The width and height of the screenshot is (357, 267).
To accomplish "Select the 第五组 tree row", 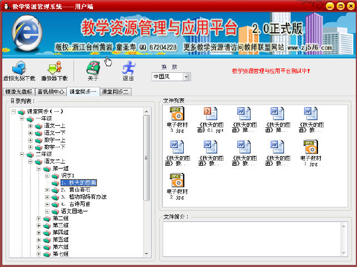I will [x=61, y=240].
